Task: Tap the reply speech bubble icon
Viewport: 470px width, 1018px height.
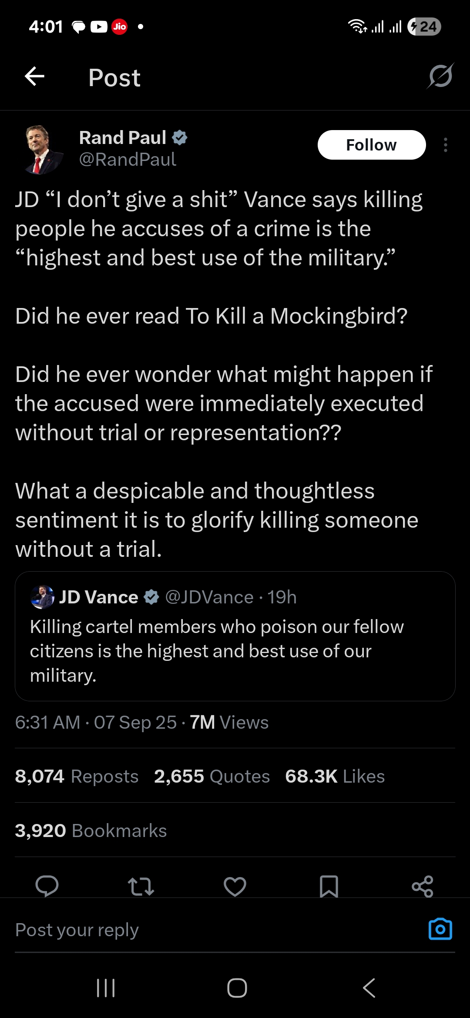Action: [x=47, y=886]
